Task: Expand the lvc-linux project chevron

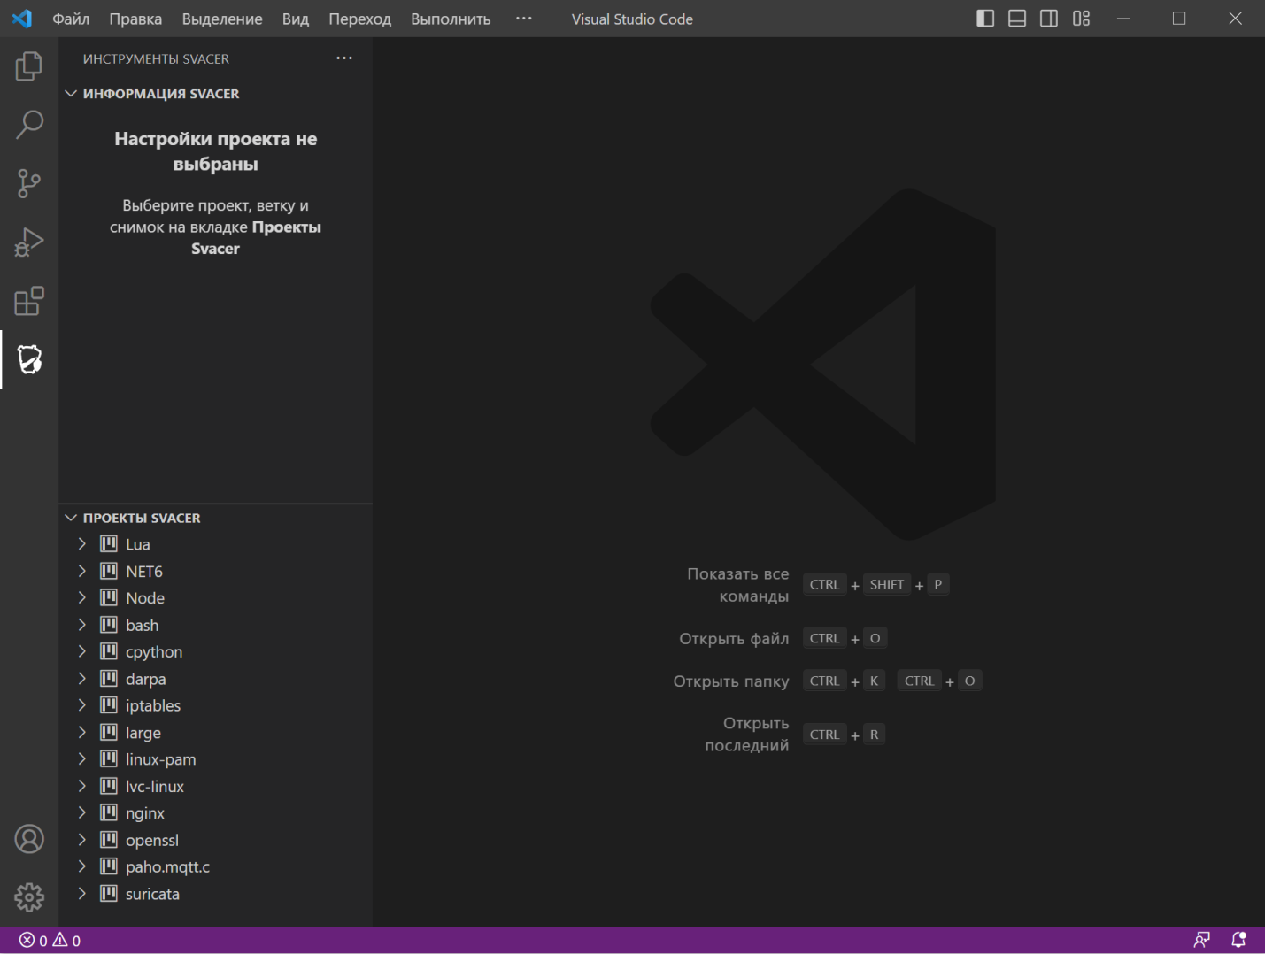Action: 82,786
